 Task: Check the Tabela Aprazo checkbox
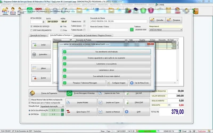[84, 26]
